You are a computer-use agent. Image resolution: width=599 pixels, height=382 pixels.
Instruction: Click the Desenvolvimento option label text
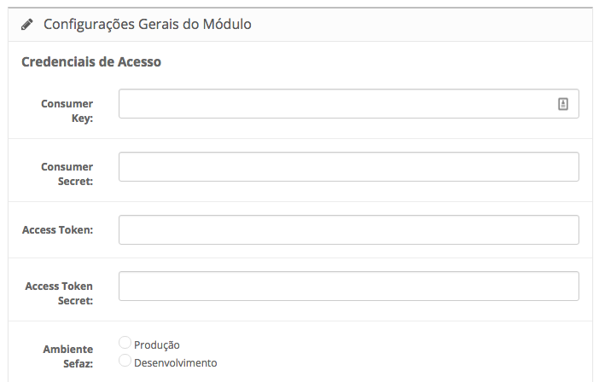click(x=175, y=363)
